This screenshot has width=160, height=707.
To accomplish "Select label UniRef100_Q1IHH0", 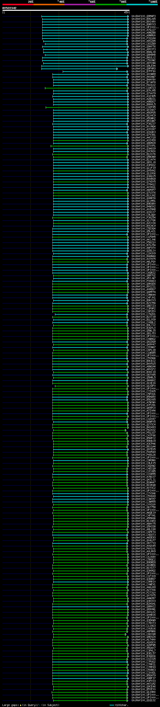I will (143, 692).
